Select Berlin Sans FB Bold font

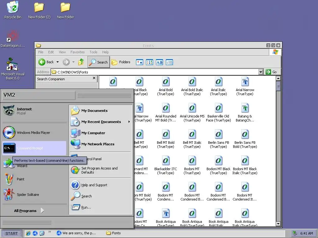(245, 139)
